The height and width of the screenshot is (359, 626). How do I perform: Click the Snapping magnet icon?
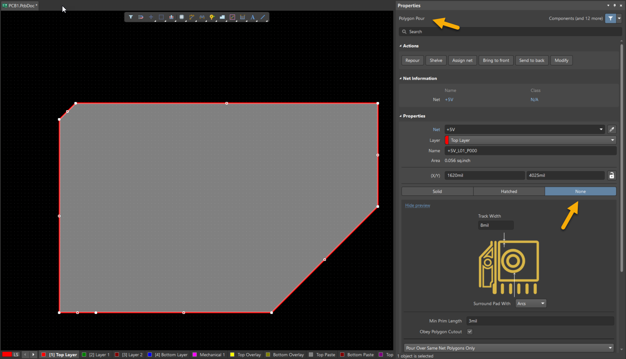tap(141, 17)
